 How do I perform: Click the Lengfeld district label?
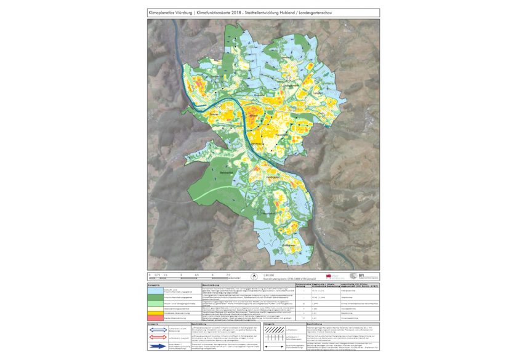pos(318,93)
